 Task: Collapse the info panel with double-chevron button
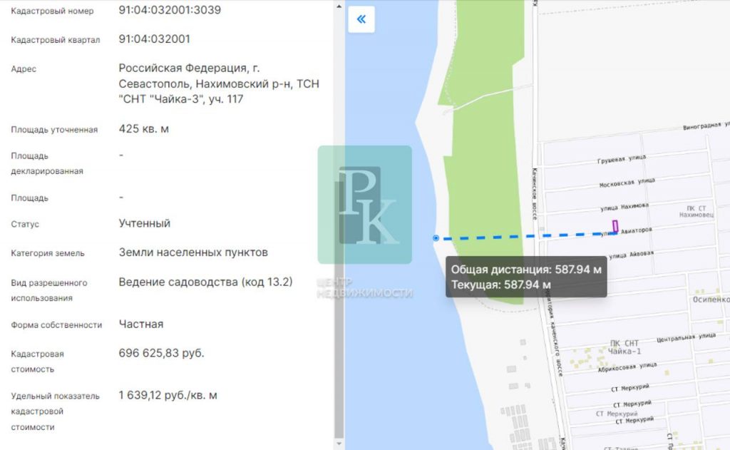[361, 19]
